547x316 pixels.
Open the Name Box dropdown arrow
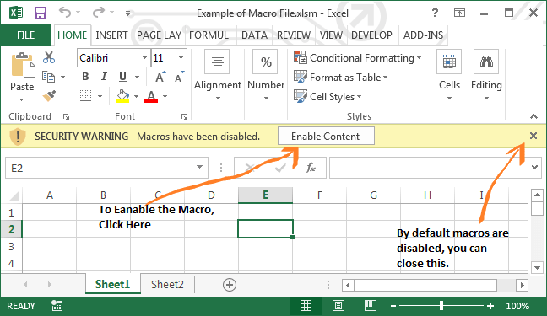[199, 167]
